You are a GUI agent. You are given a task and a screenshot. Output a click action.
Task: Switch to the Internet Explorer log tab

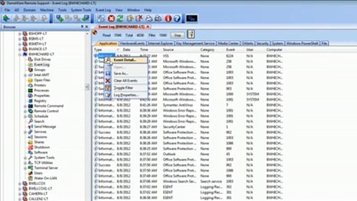pyautogui.click(x=161, y=44)
